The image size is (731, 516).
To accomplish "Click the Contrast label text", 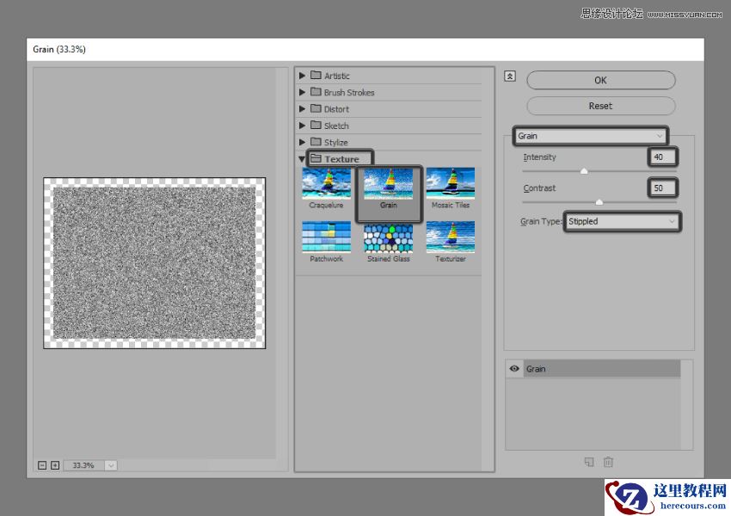I will (x=539, y=187).
